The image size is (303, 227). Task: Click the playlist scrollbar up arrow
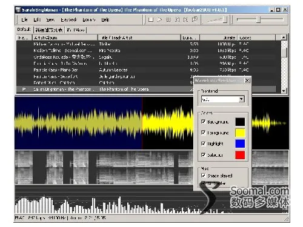(284, 38)
